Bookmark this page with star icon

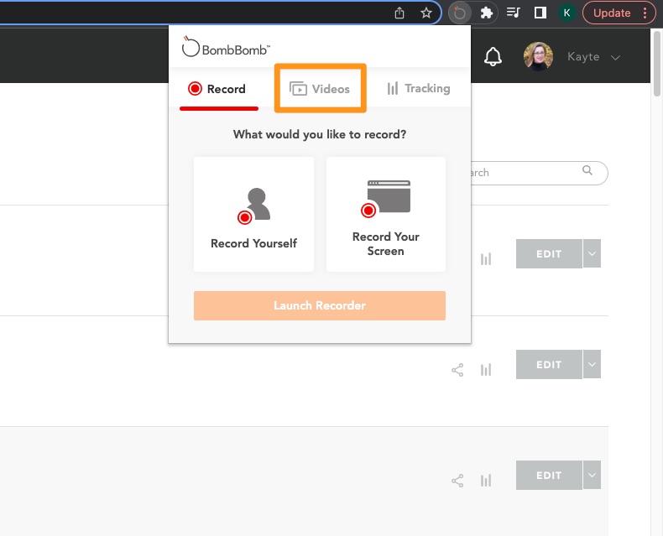point(426,13)
